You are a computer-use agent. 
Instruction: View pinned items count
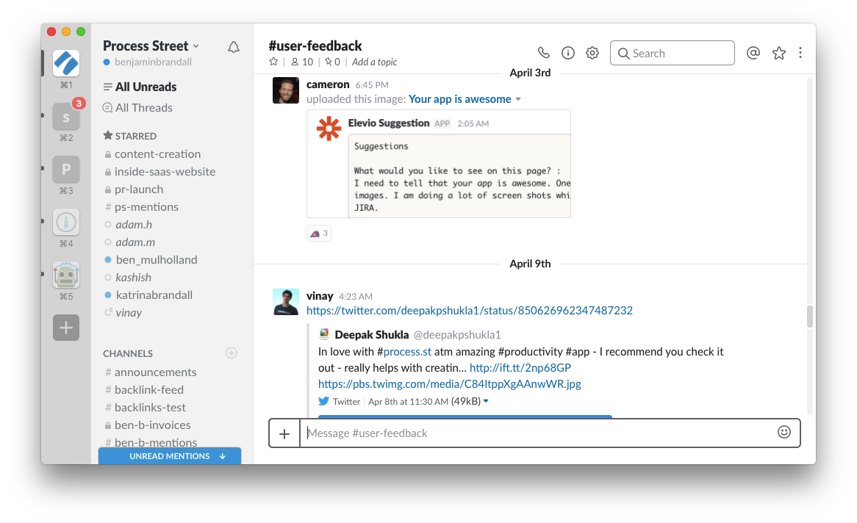332,62
